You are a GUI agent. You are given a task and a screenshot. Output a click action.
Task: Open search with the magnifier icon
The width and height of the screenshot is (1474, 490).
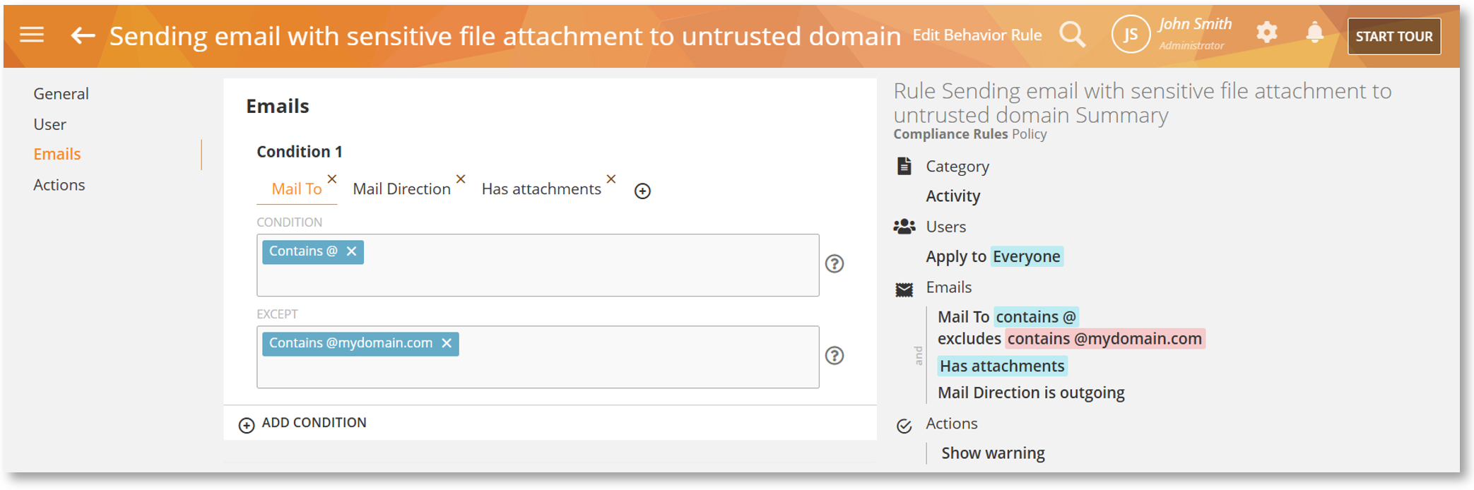tap(1072, 35)
